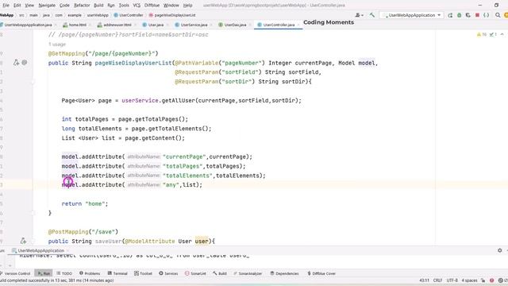Click gutter icon beside saveUser method

(23, 241)
